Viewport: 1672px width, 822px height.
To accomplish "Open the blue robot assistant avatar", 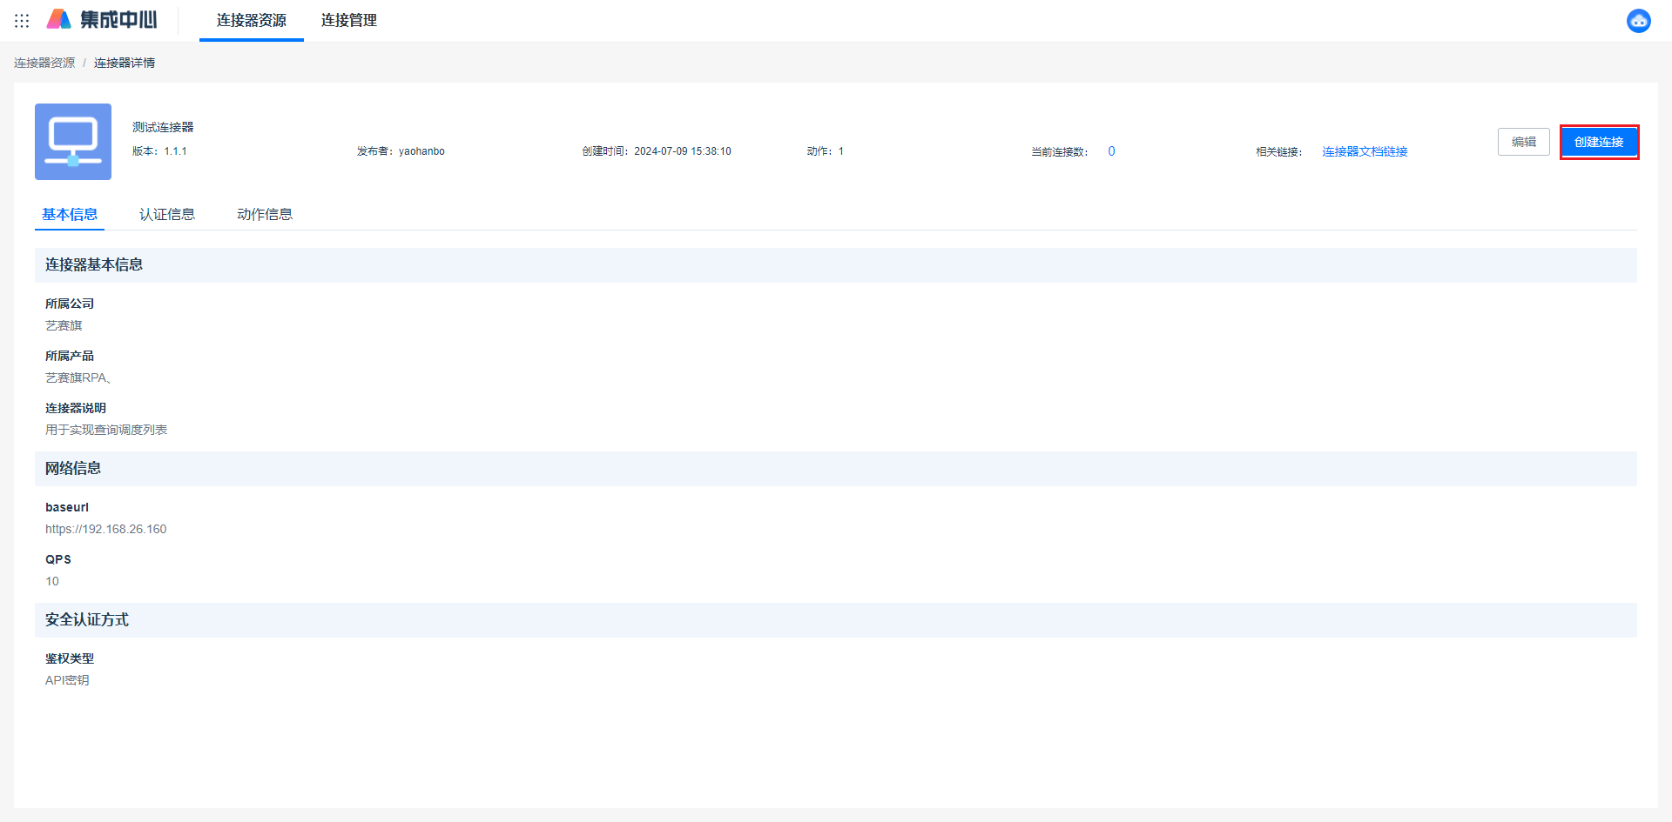I will (1638, 21).
